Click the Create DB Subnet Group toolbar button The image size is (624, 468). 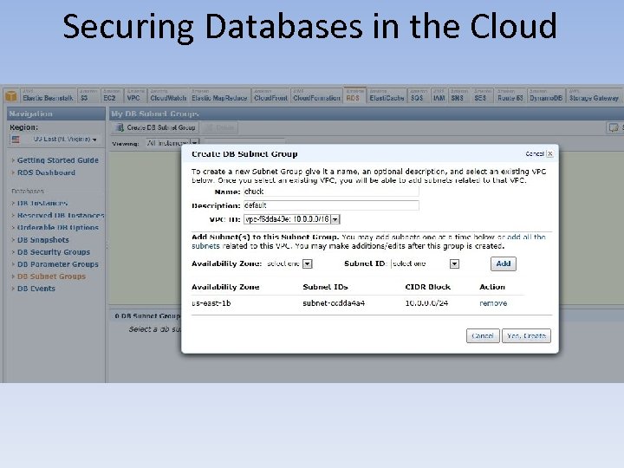[x=156, y=127]
